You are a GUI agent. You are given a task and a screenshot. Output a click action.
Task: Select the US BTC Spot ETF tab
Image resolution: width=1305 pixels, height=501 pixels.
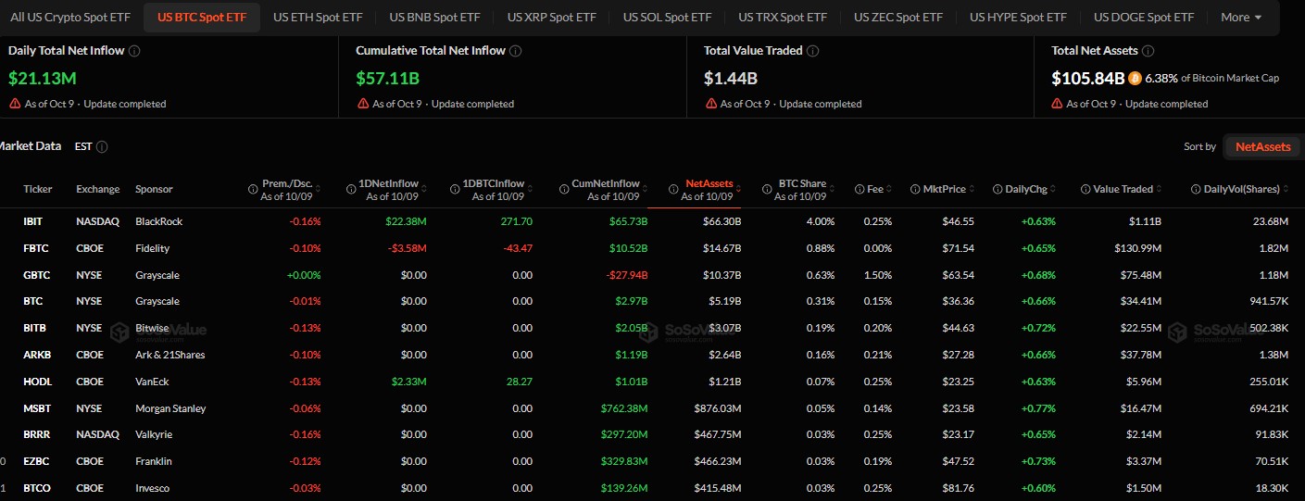point(202,18)
